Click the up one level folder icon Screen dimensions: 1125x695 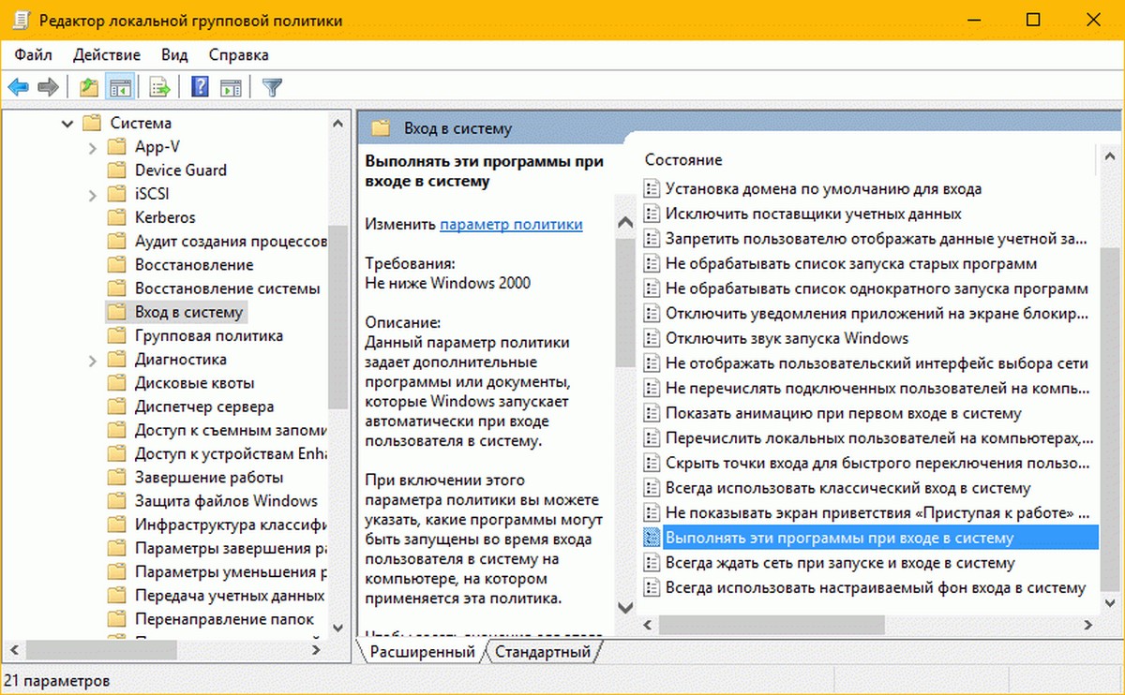[x=89, y=87]
